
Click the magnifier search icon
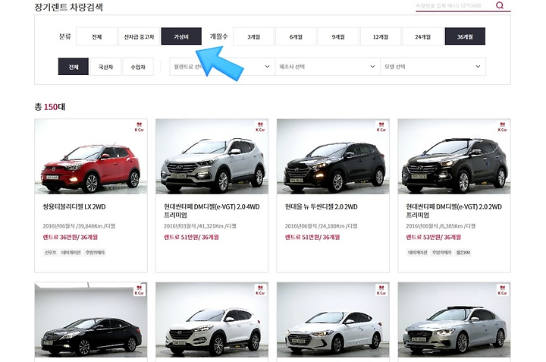(500, 5)
